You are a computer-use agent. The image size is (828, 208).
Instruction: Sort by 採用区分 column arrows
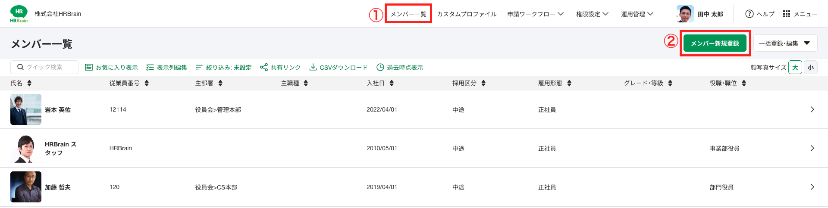483,83
